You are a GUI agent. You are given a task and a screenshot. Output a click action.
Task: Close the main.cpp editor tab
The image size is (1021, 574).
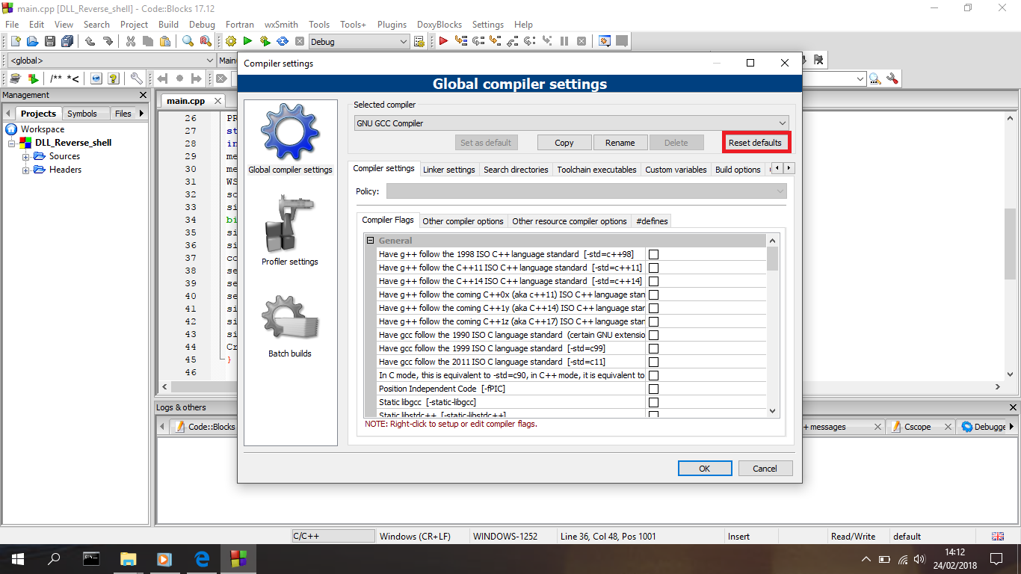point(218,101)
